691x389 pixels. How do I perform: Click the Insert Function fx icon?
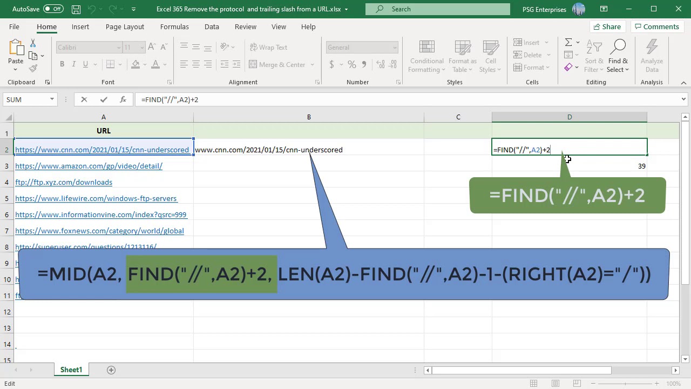point(123,99)
